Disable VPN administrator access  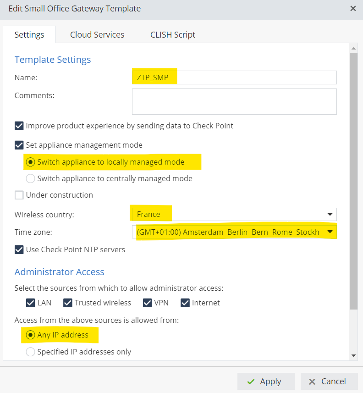coord(148,303)
